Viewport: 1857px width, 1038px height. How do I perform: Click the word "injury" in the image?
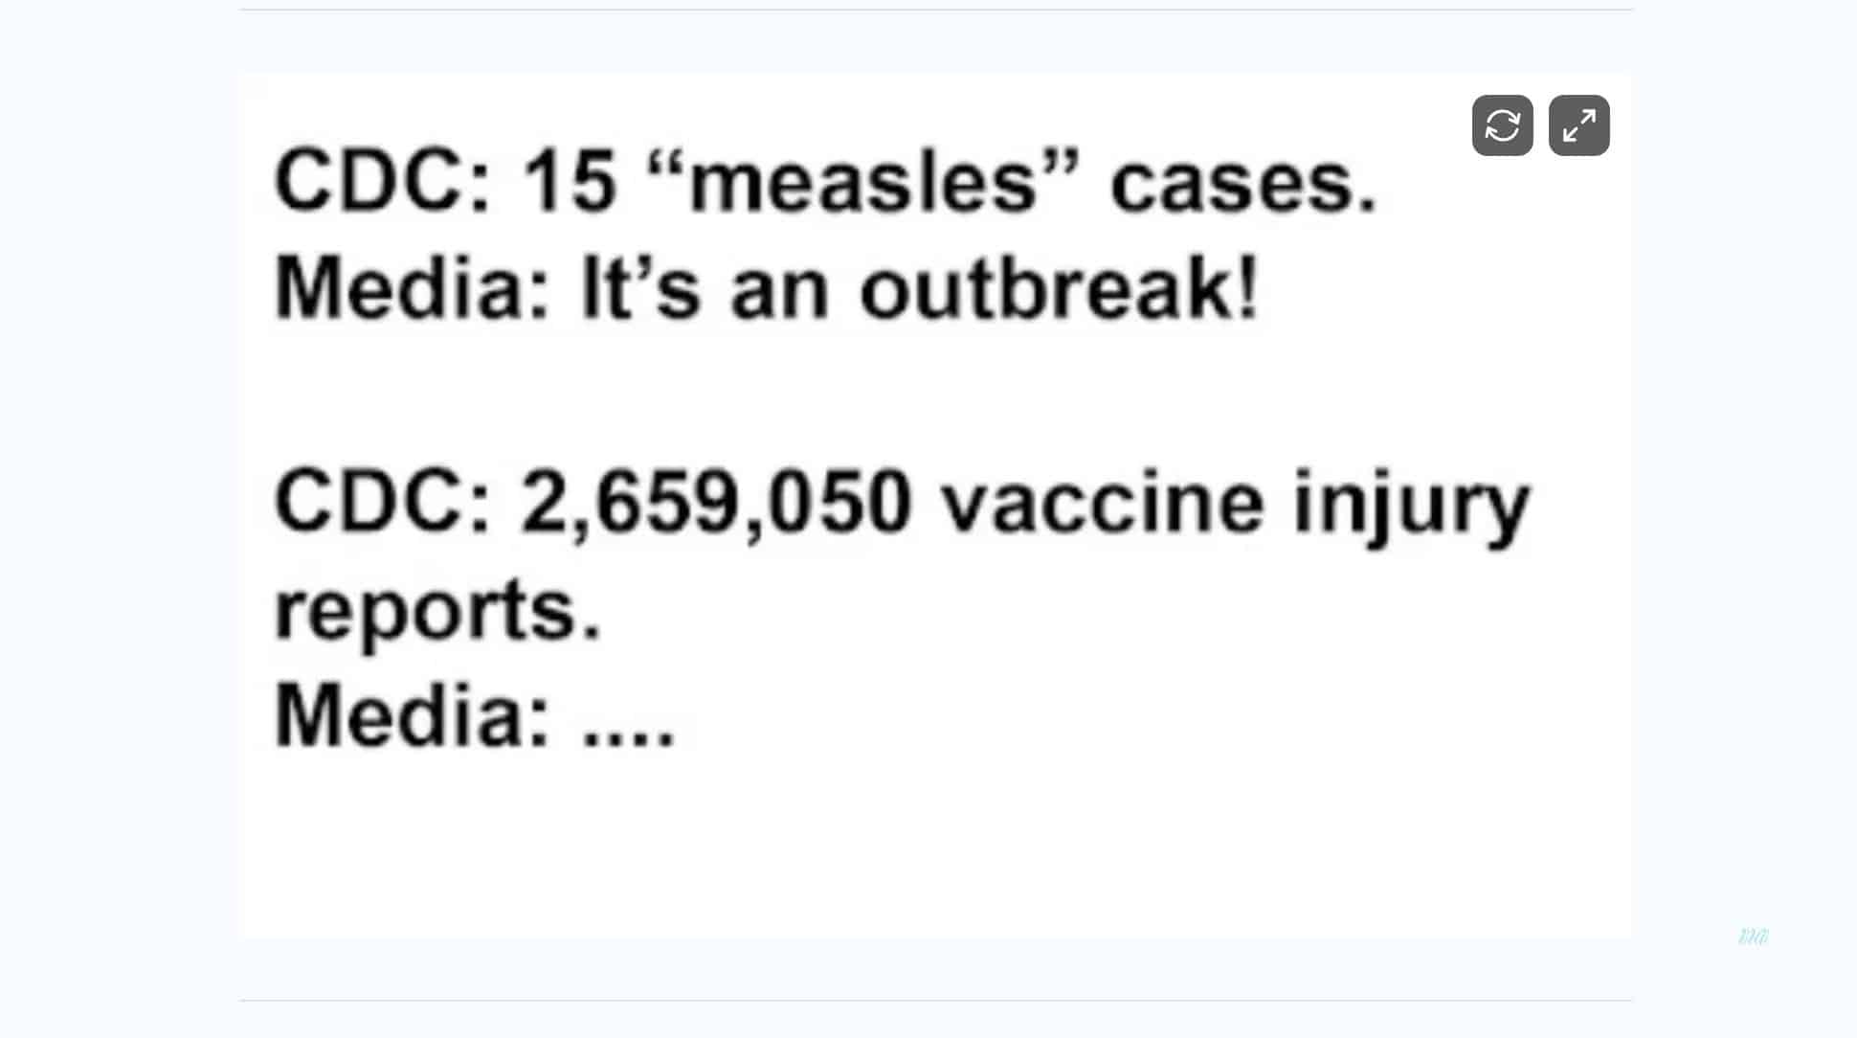[x=1411, y=504]
